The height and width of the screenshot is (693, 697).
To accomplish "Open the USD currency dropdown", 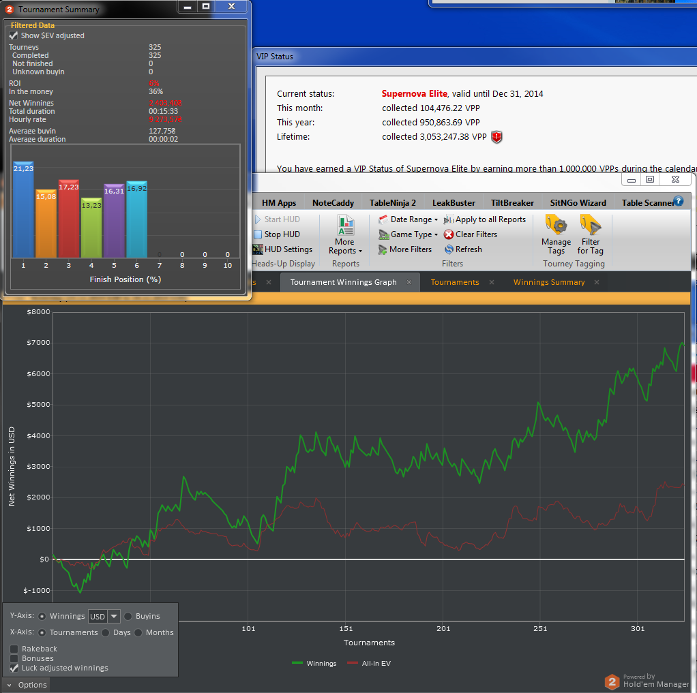I will (114, 616).
